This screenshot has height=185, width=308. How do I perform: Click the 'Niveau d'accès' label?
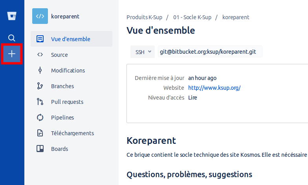(166, 98)
